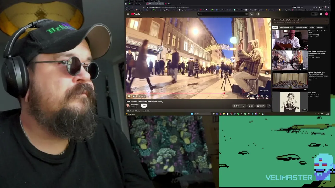Viewport: 335px width, 188px height.
Task: Dislike the video with thumbs-down
Action: 243,106
